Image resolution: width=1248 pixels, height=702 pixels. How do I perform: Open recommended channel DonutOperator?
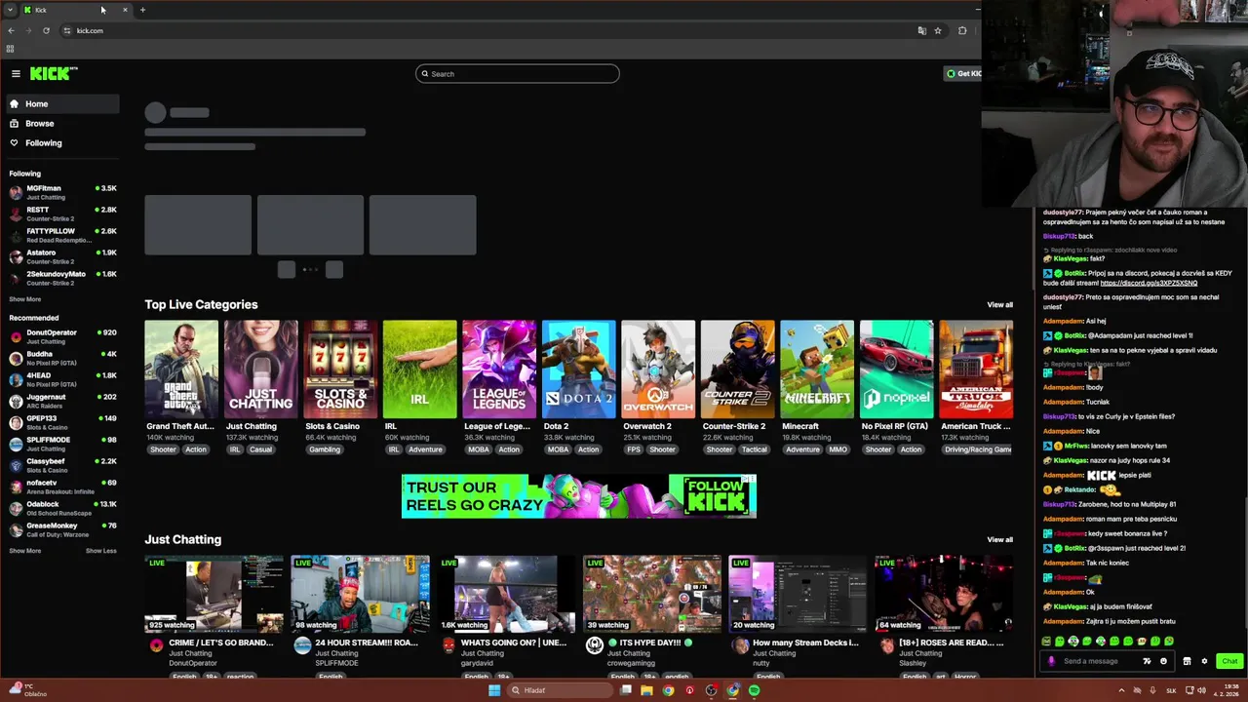tap(62, 336)
